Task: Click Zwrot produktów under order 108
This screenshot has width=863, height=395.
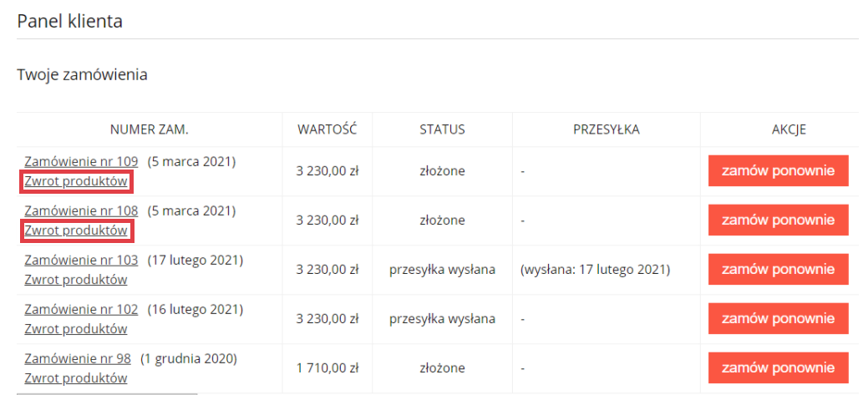Action: point(76,230)
